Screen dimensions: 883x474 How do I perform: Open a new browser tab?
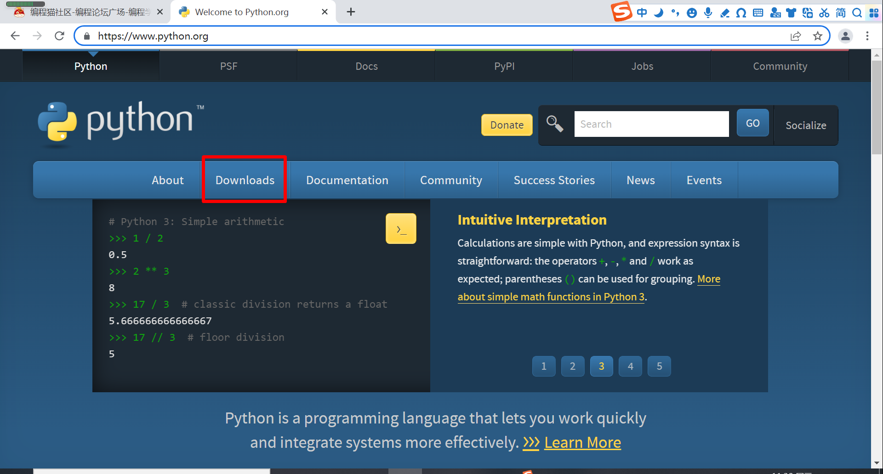[x=351, y=12]
